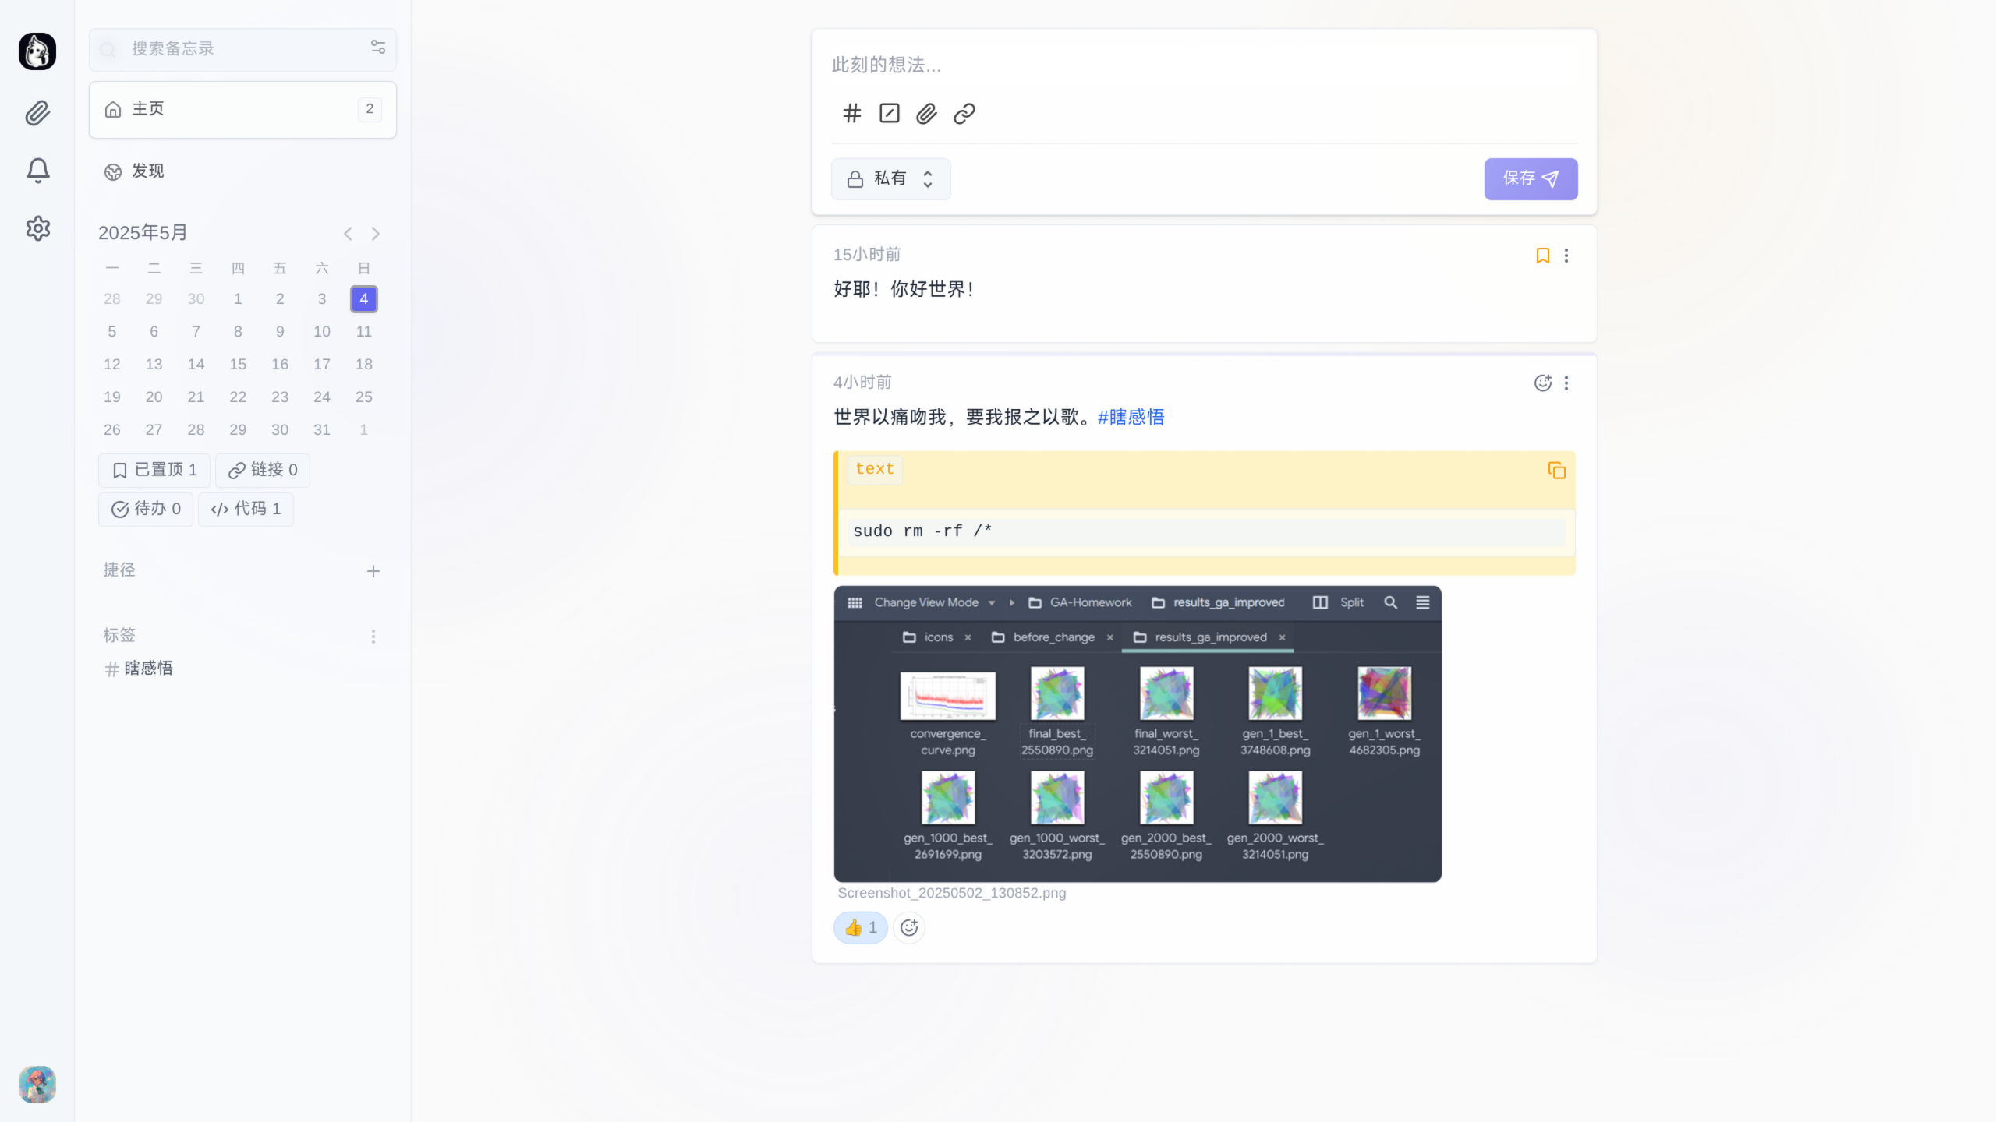The width and height of the screenshot is (1996, 1122).
Task: Select calendar date 31
Action: pos(321,430)
